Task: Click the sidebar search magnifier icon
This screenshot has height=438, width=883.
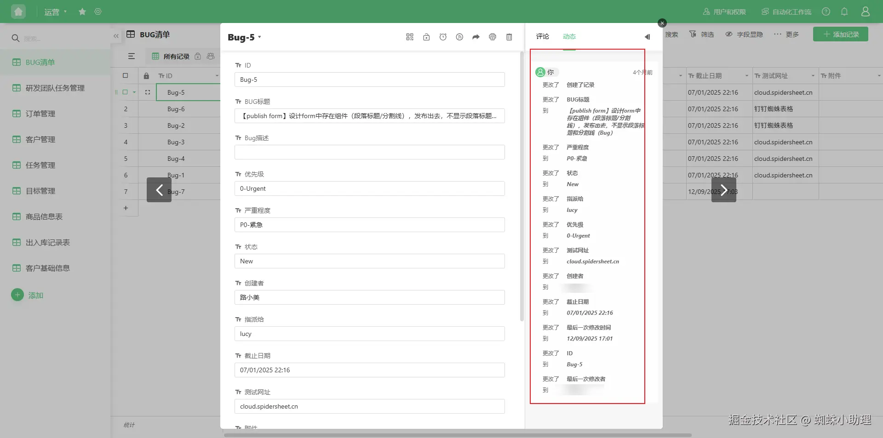Action: [x=16, y=38]
